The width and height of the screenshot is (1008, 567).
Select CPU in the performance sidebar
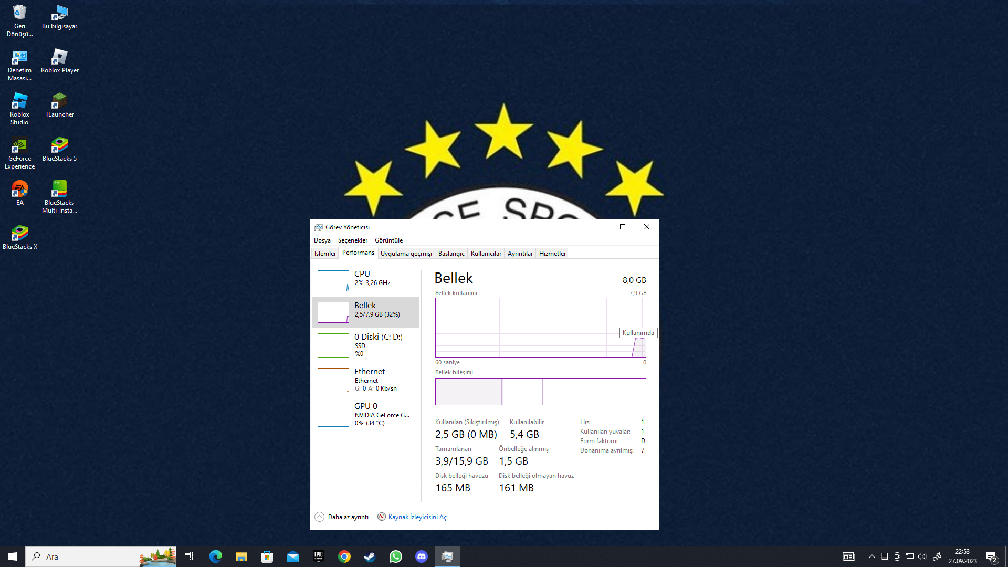(366, 280)
